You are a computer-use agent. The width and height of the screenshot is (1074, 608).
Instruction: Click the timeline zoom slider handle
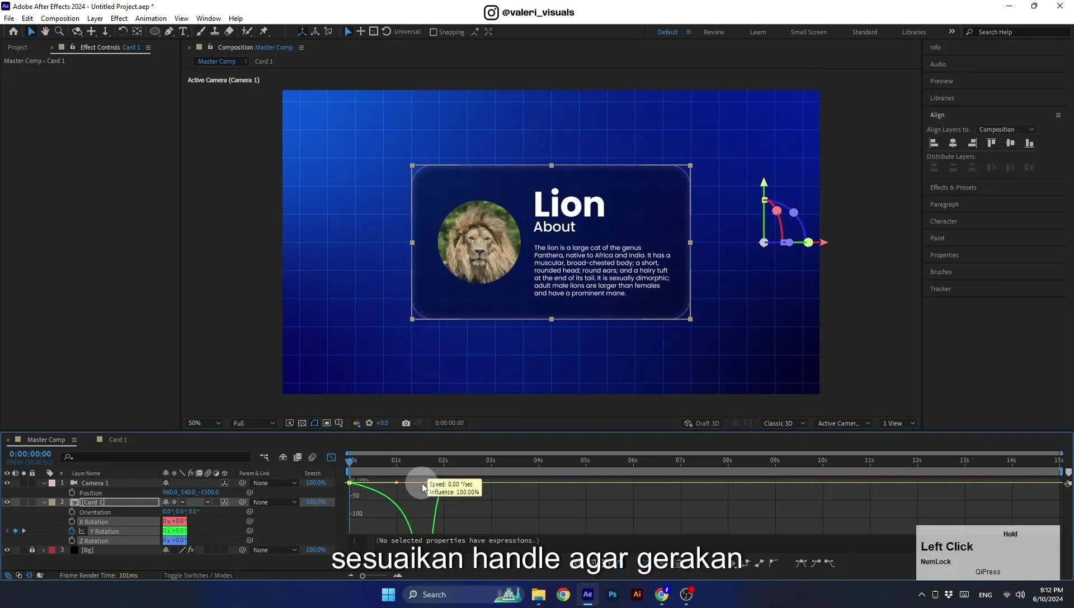tap(362, 576)
